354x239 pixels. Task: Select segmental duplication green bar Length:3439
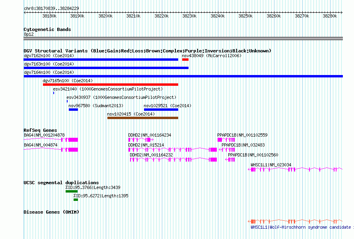click(x=72, y=191)
